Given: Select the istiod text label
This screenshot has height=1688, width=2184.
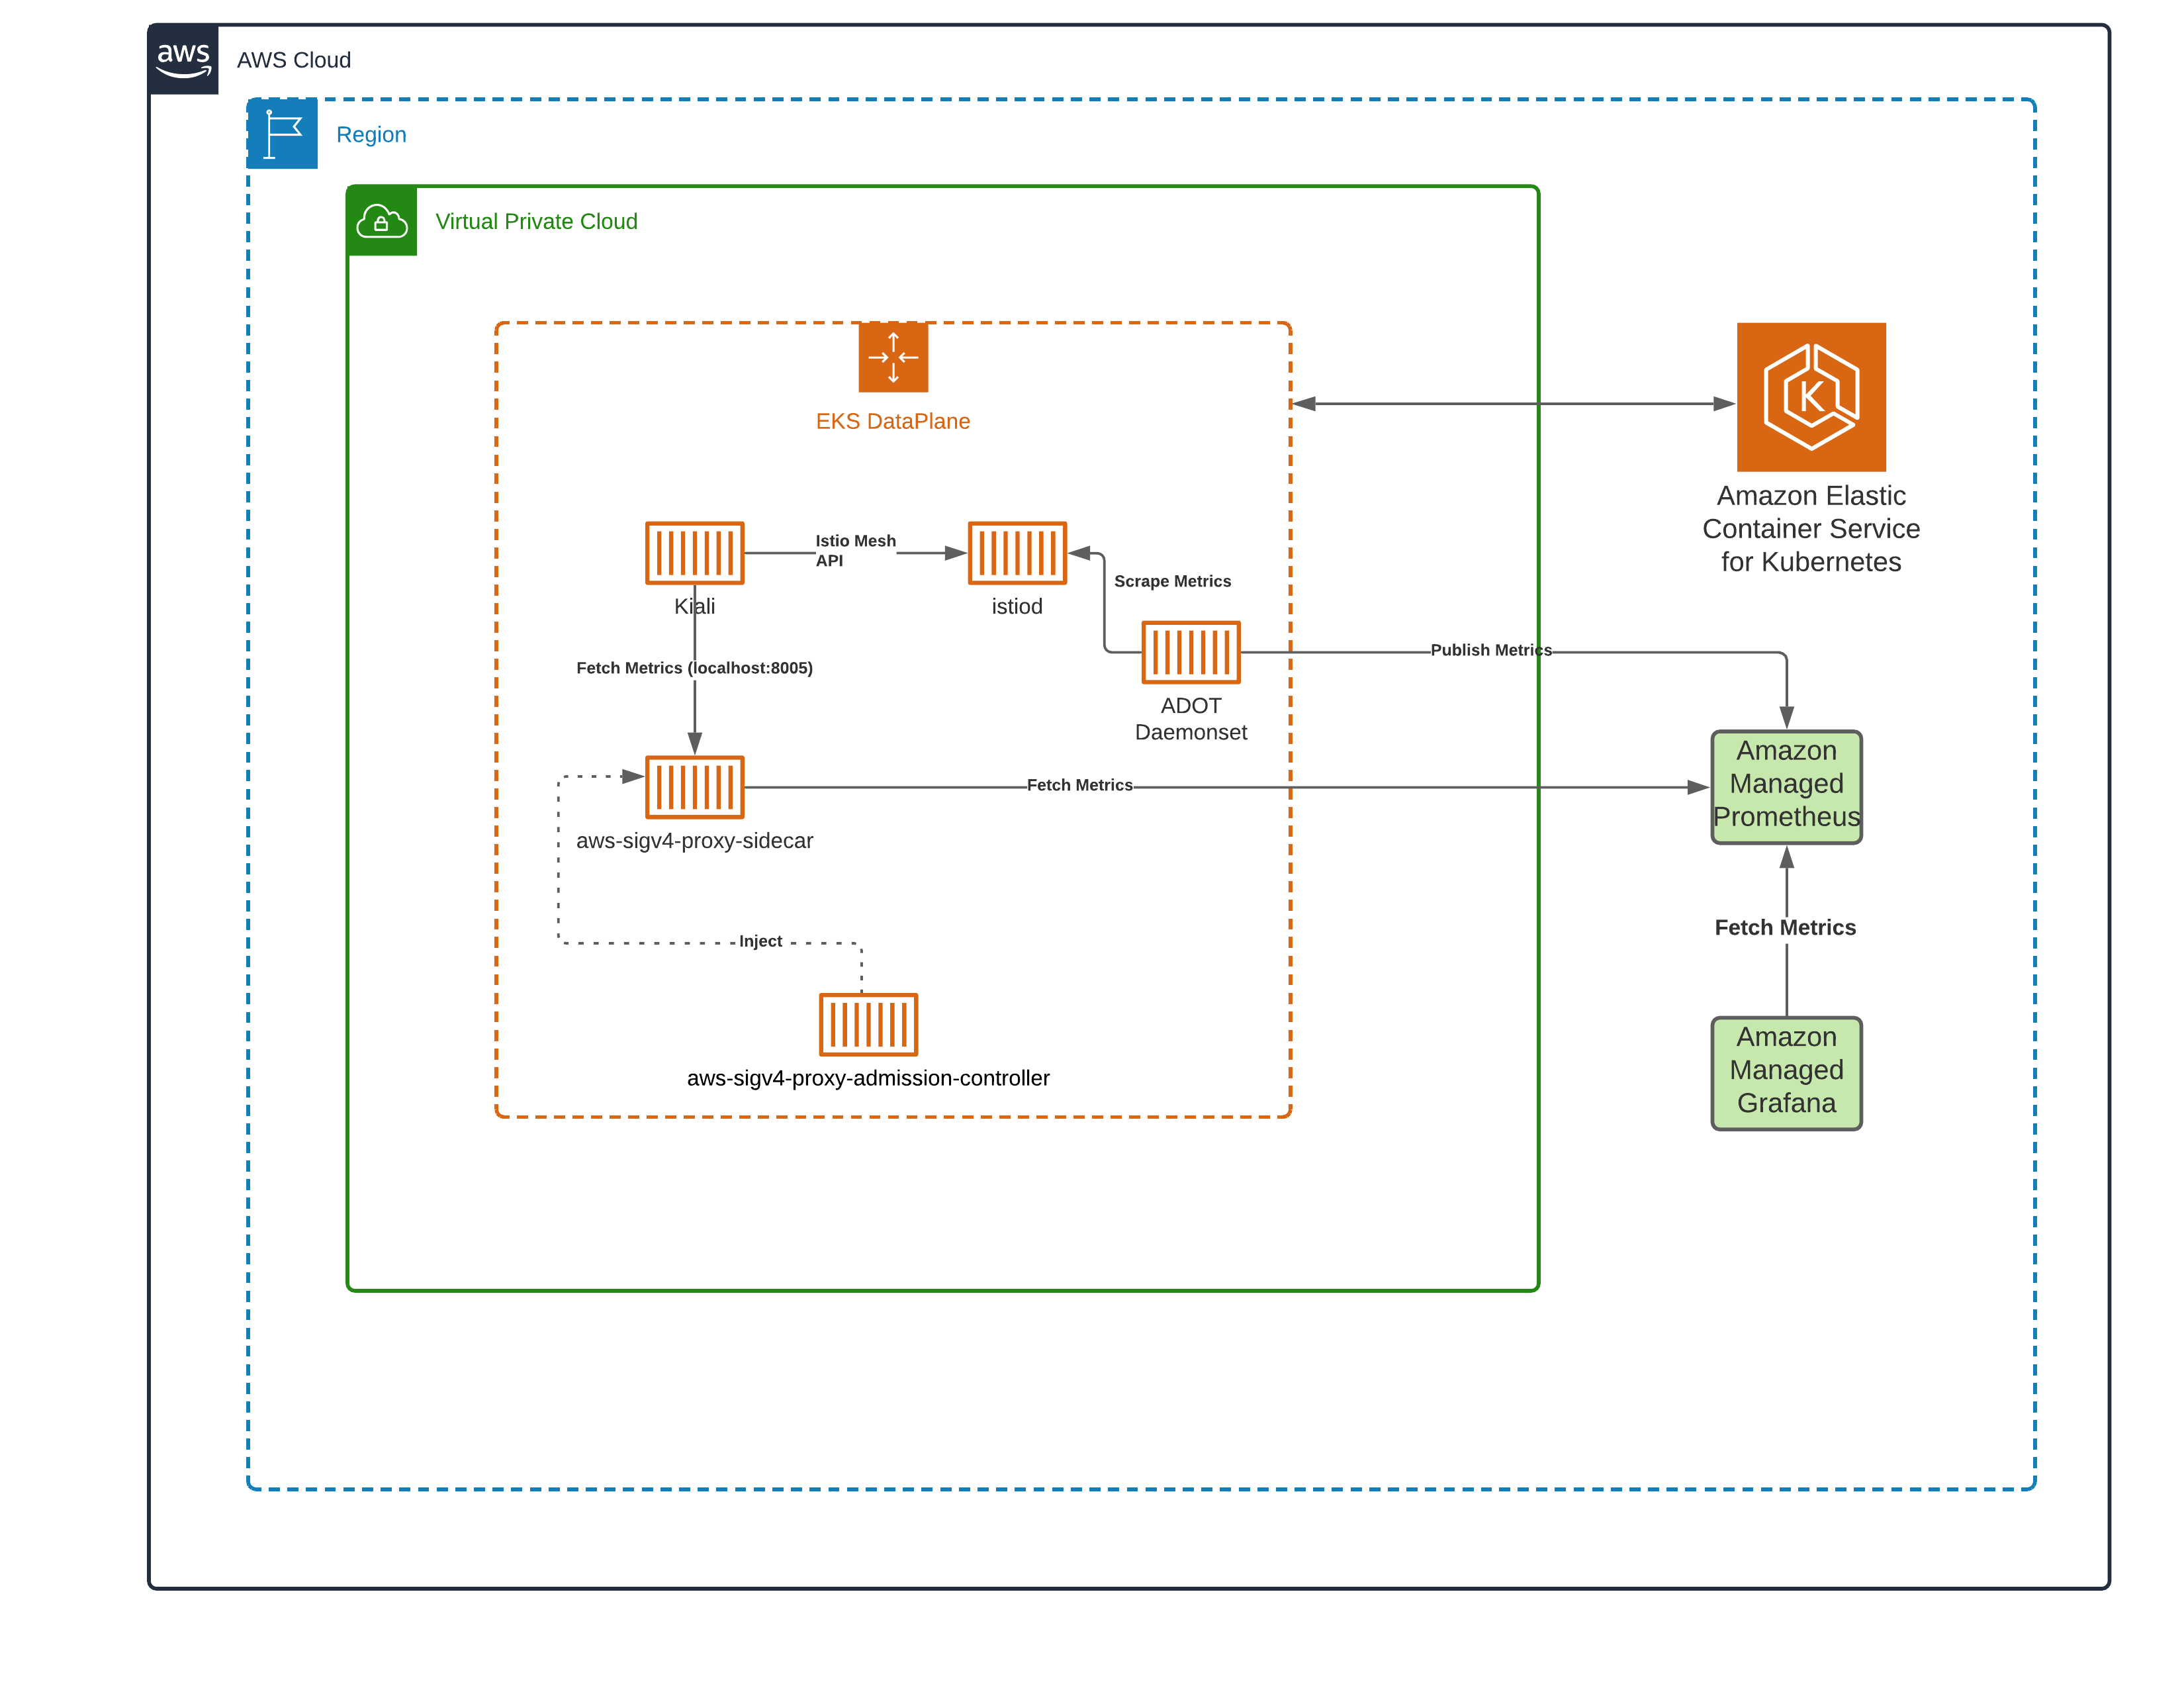Looking at the screenshot, I should 1017,606.
